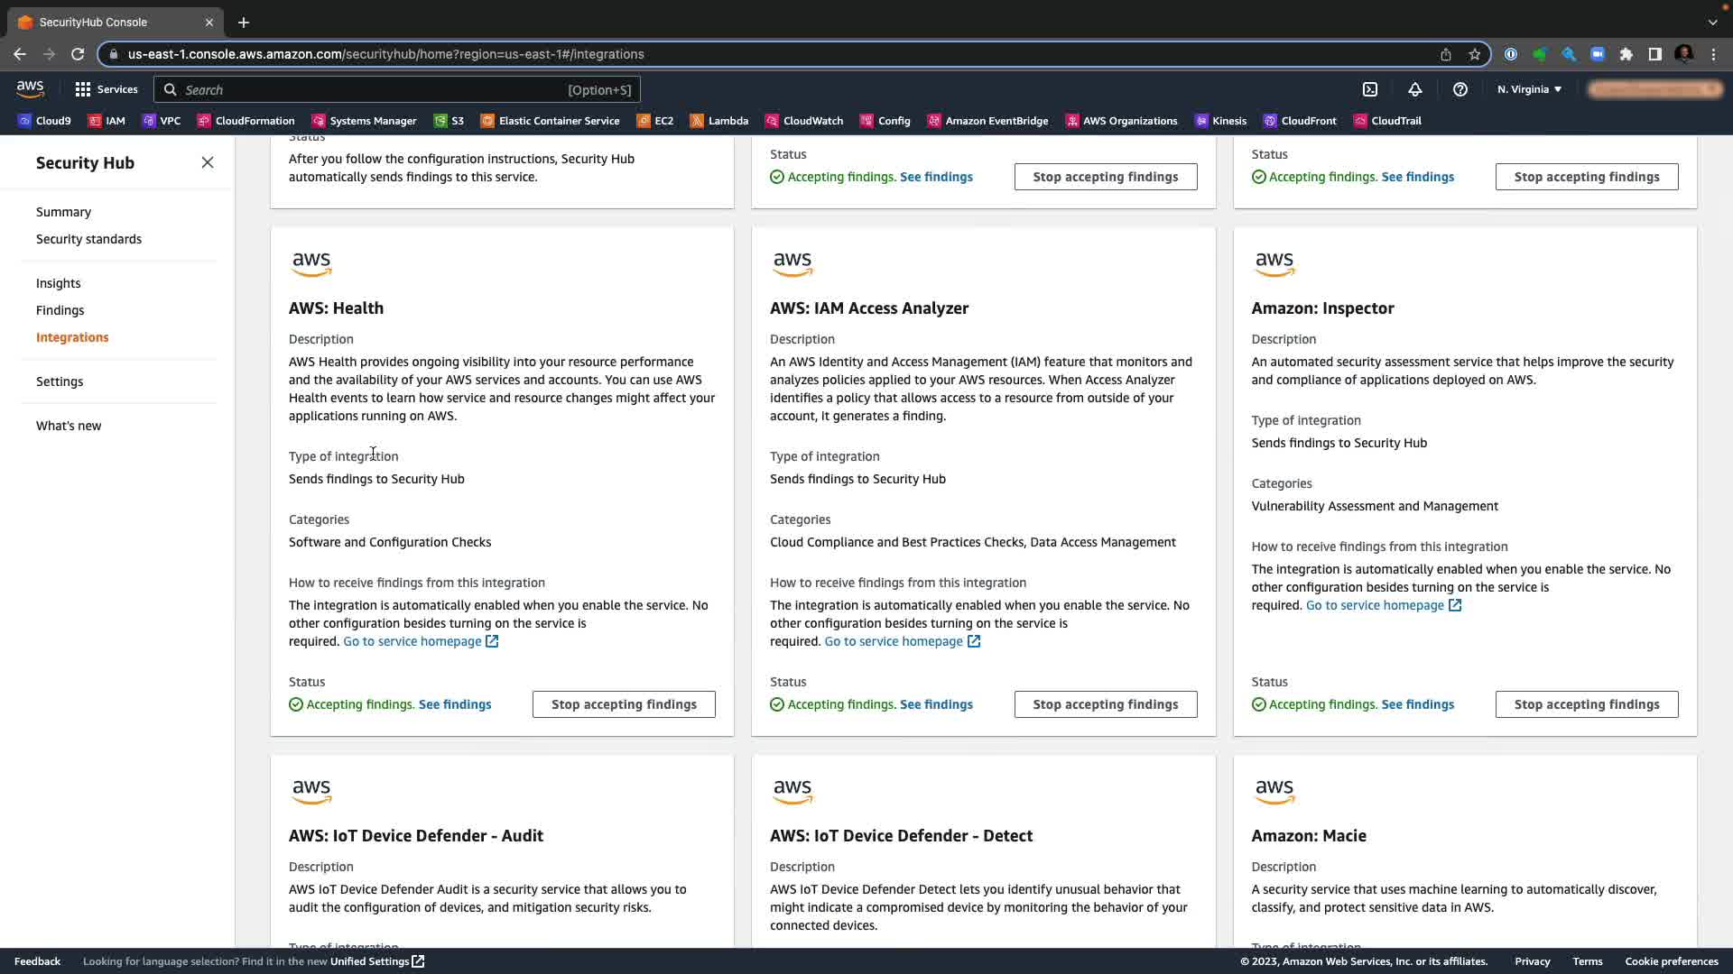Open AWS CloudShell icon in top bar
The width and height of the screenshot is (1733, 974).
tap(1370, 89)
